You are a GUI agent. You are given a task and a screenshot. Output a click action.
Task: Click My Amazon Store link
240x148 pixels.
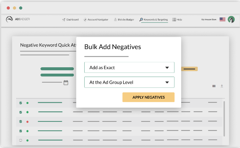click(209, 19)
